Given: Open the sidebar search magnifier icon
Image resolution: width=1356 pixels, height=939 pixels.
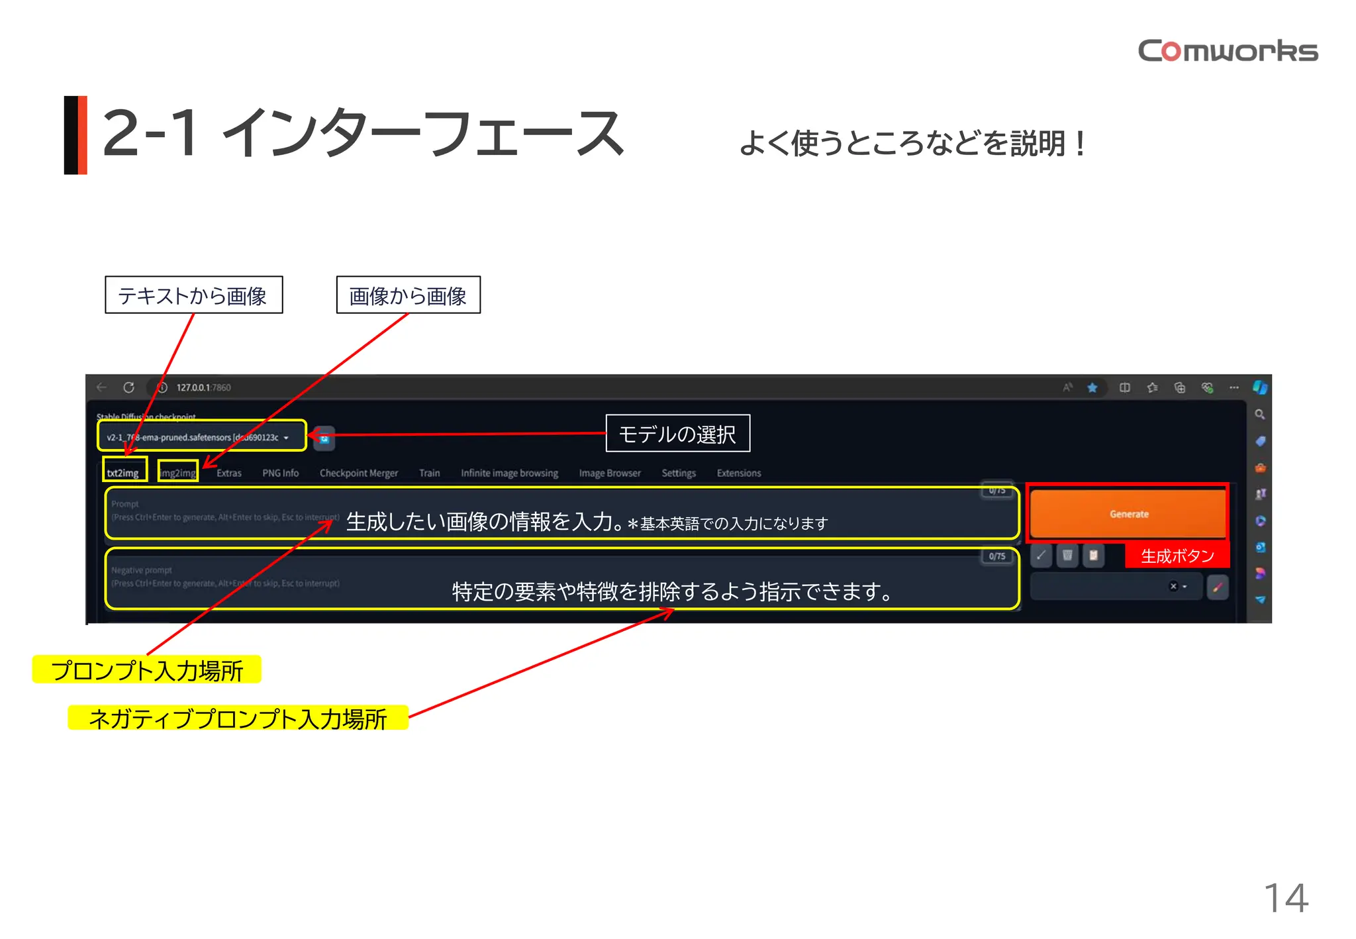Looking at the screenshot, I should pos(1259,415).
